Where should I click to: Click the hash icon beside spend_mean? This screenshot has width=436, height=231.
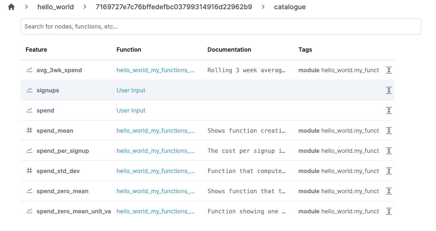coord(29,131)
